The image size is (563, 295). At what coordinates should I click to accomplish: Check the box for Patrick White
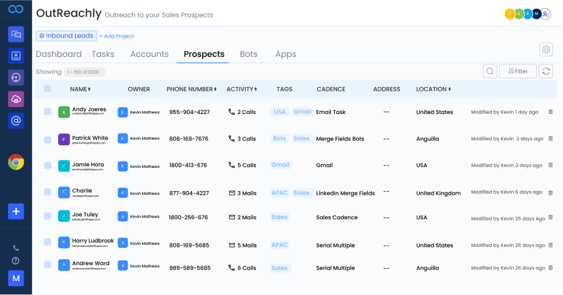point(48,138)
